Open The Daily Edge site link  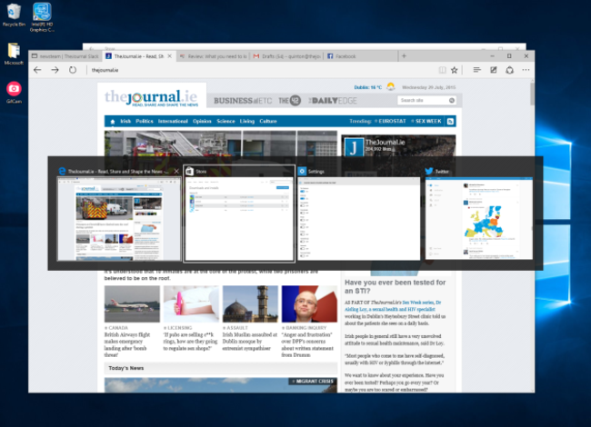[333, 101]
